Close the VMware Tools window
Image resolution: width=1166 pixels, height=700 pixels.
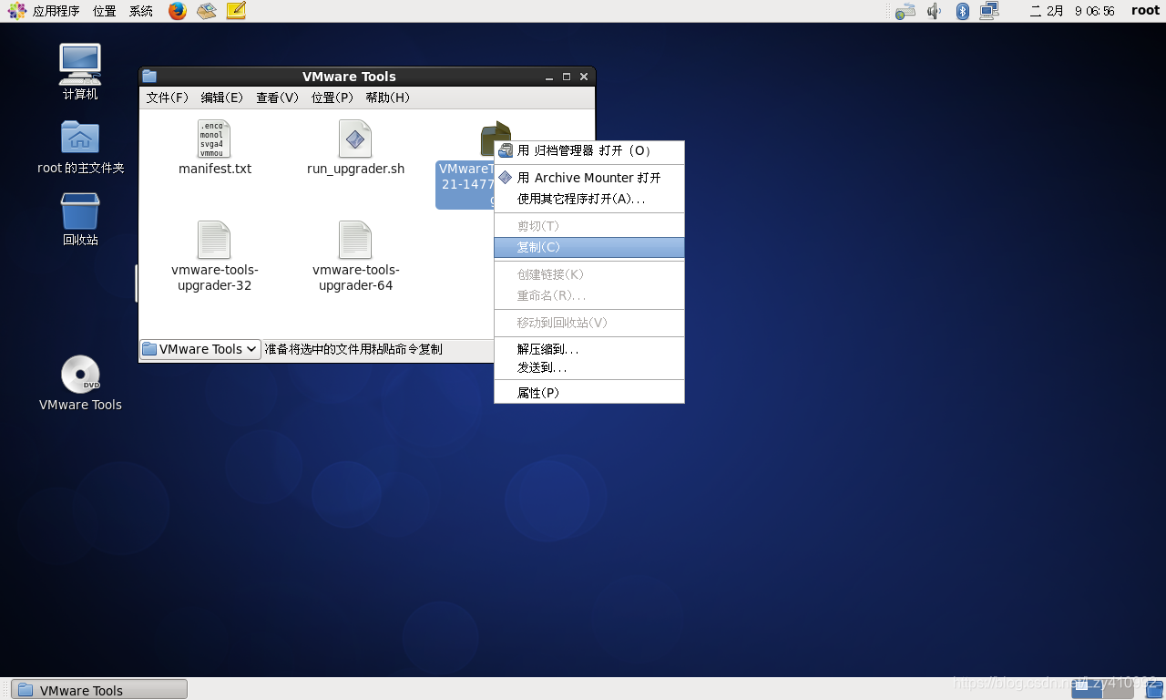tap(584, 77)
